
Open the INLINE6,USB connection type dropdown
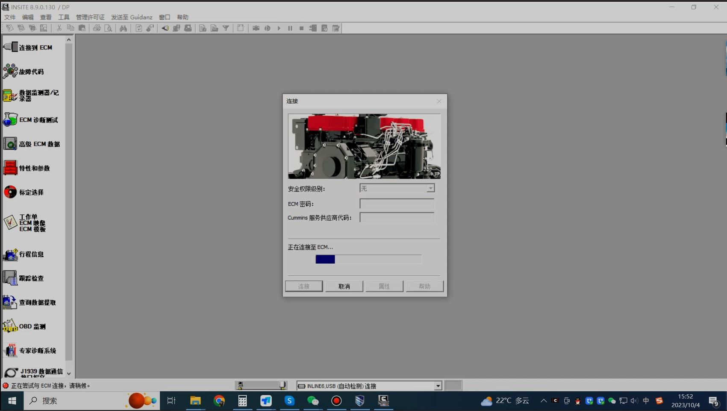pyautogui.click(x=438, y=386)
